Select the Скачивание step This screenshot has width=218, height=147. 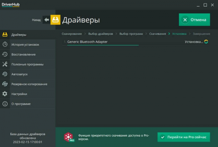[x=158, y=34]
